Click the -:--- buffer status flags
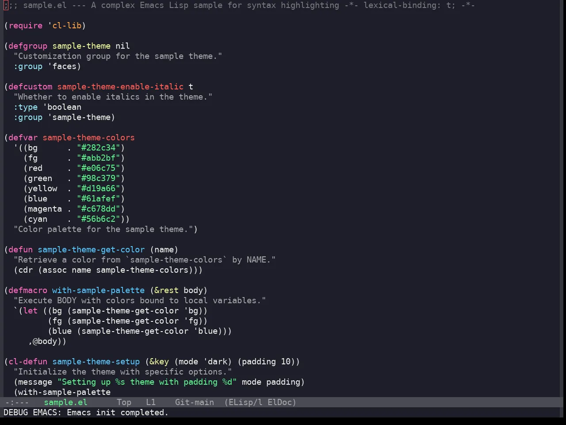Image resolution: width=566 pixels, height=425 pixels. click(16, 402)
